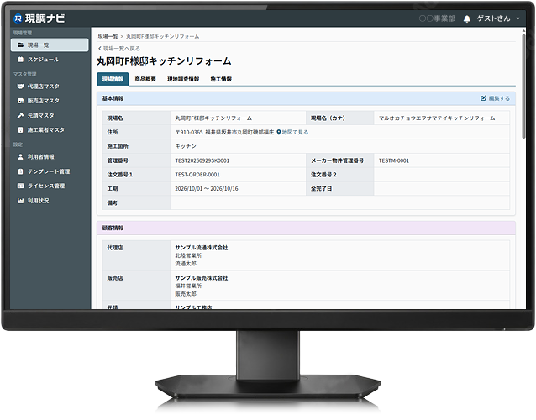Click 福井営業所 under 販売店
The width and height of the screenshot is (536, 420).
click(x=188, y=286)
